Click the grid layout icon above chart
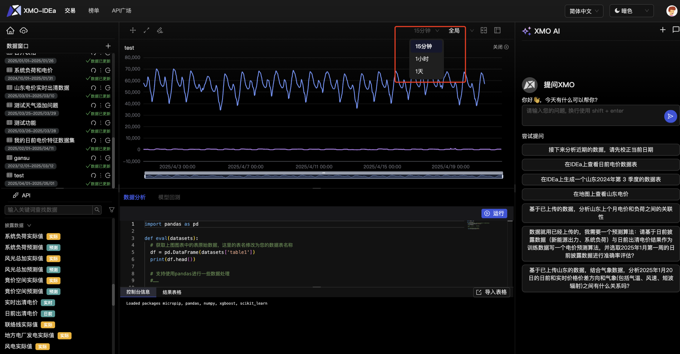Screen dimensions: 680x354 [x=484, y=30]
